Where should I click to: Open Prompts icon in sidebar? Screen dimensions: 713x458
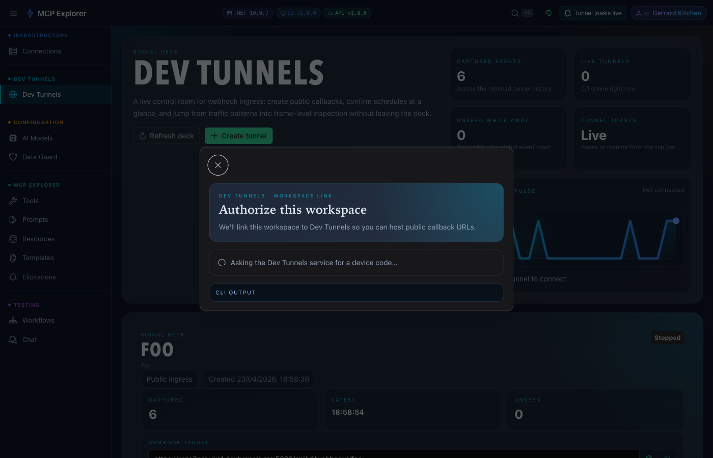tap(13, 220)
